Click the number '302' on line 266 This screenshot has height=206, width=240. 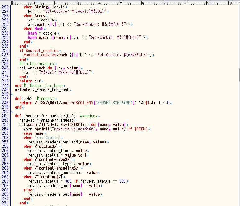[x=68, y=181]
